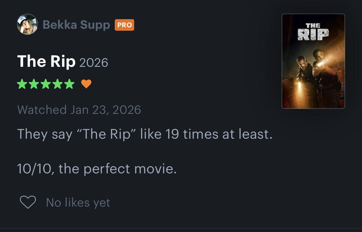Click the Jan 23, 2026 date
The width and height of the screenshot is (362, 232).
coord(105,110)
